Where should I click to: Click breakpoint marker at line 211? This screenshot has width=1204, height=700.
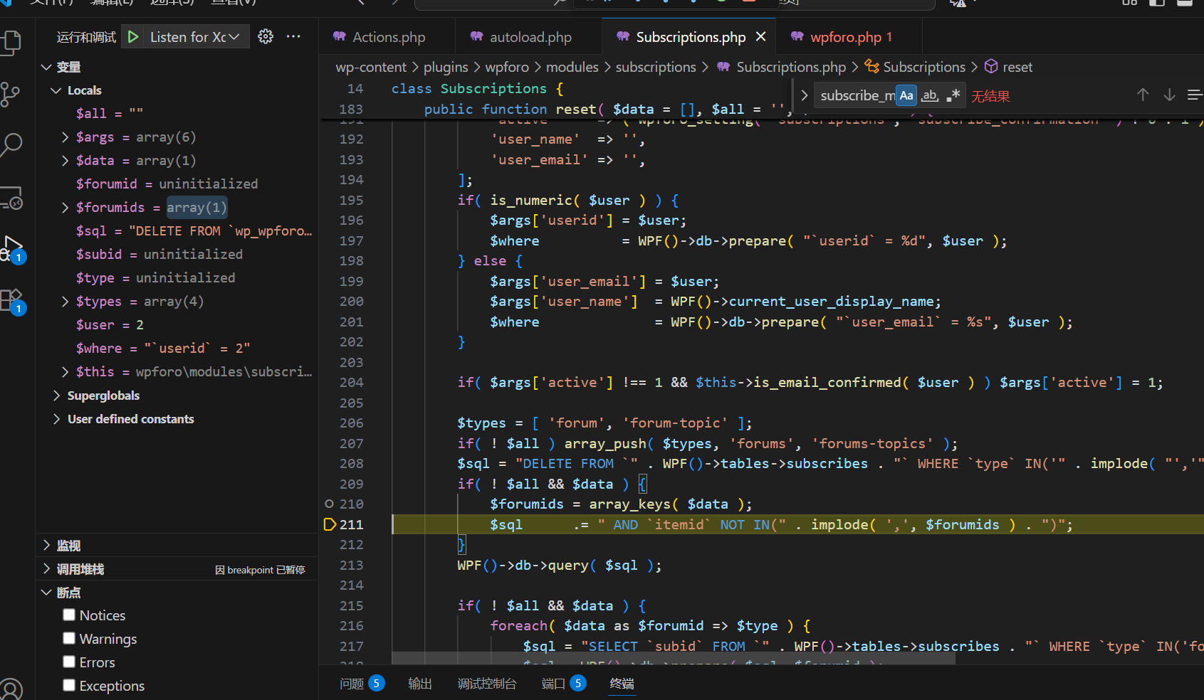(330, 524)
